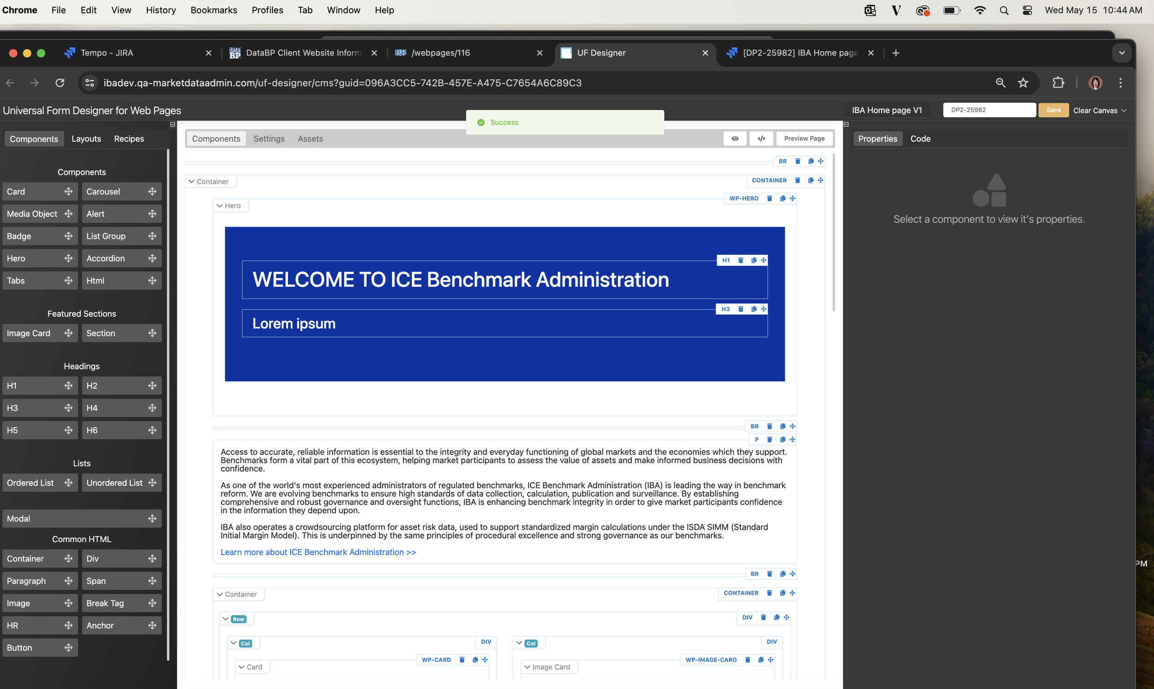Switch to the Layouts tab
The image size is (1154, 689).
tap(86, 139)
